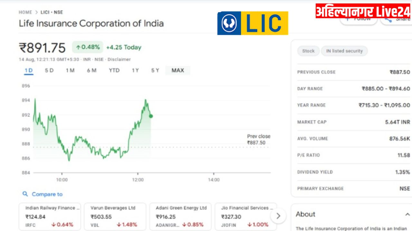Screen dimensions: 412x231
Task: Click the current price dot on chart
Action: point(151,116)
